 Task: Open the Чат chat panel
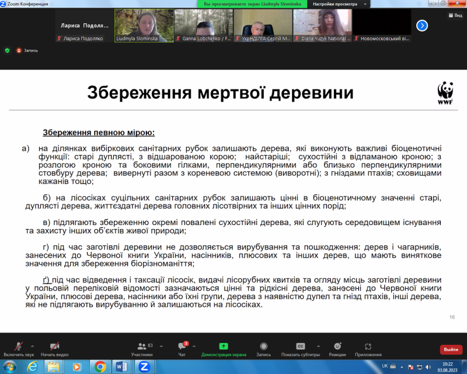182,347
